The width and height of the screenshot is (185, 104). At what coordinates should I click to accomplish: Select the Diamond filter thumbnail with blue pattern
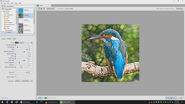(x=21, y=11)
